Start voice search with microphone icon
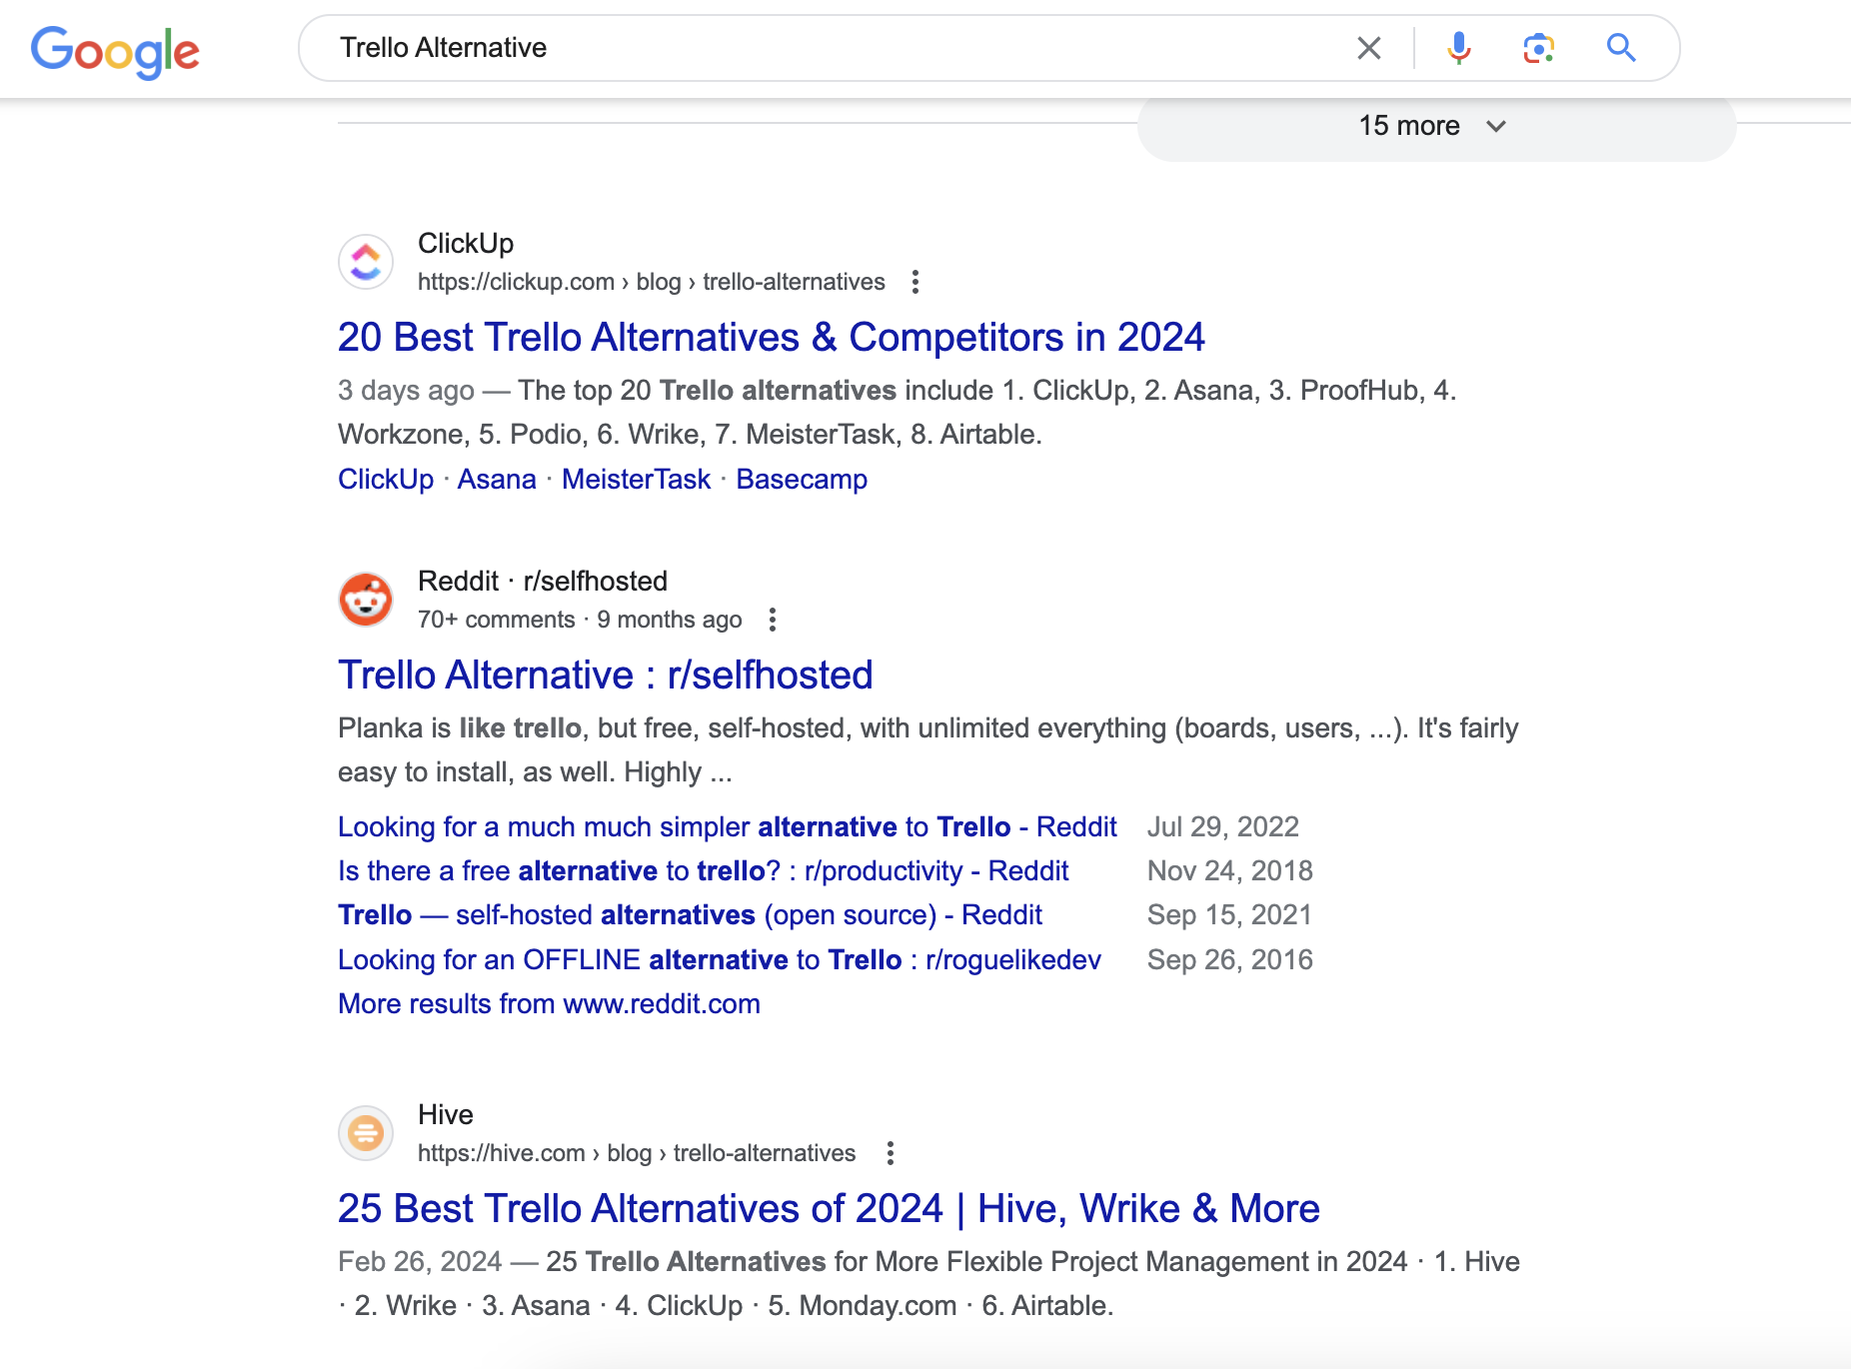 [1458, 48]
